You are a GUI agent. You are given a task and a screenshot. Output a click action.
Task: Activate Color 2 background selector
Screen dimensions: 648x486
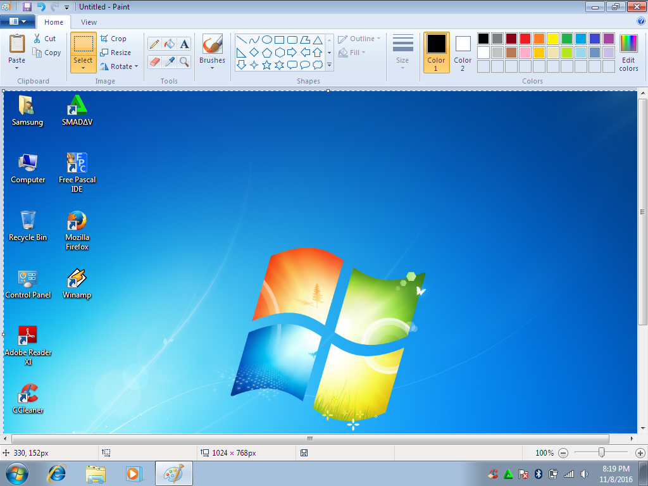463,53
